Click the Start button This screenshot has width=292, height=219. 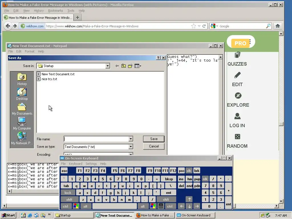[9, 215]
